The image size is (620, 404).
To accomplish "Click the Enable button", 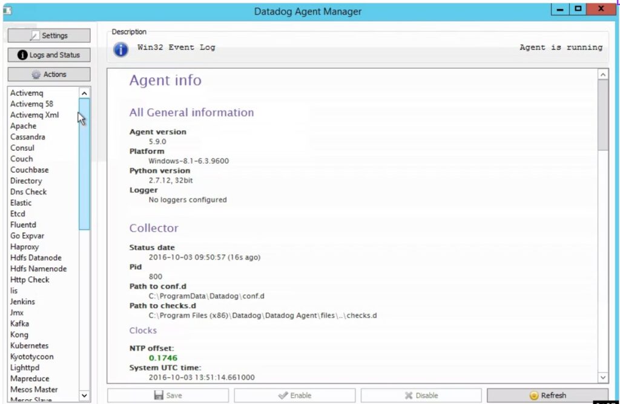I will tap(295, 396).
